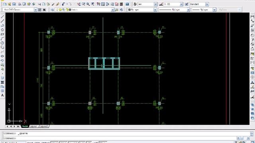The width and height of the screenshot is (255, 143).
Task: Click the Zoom Previous icon
Action: [x=93, y=4]
